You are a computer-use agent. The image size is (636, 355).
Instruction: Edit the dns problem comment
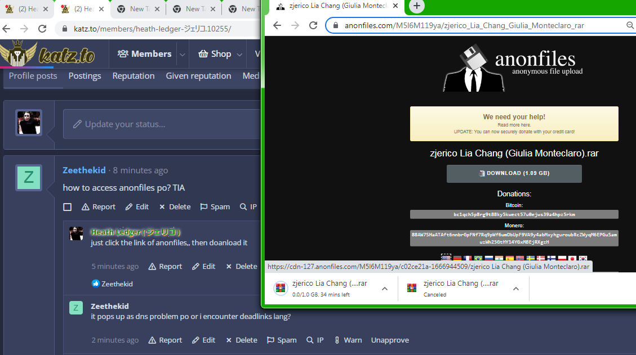(203, 340)
